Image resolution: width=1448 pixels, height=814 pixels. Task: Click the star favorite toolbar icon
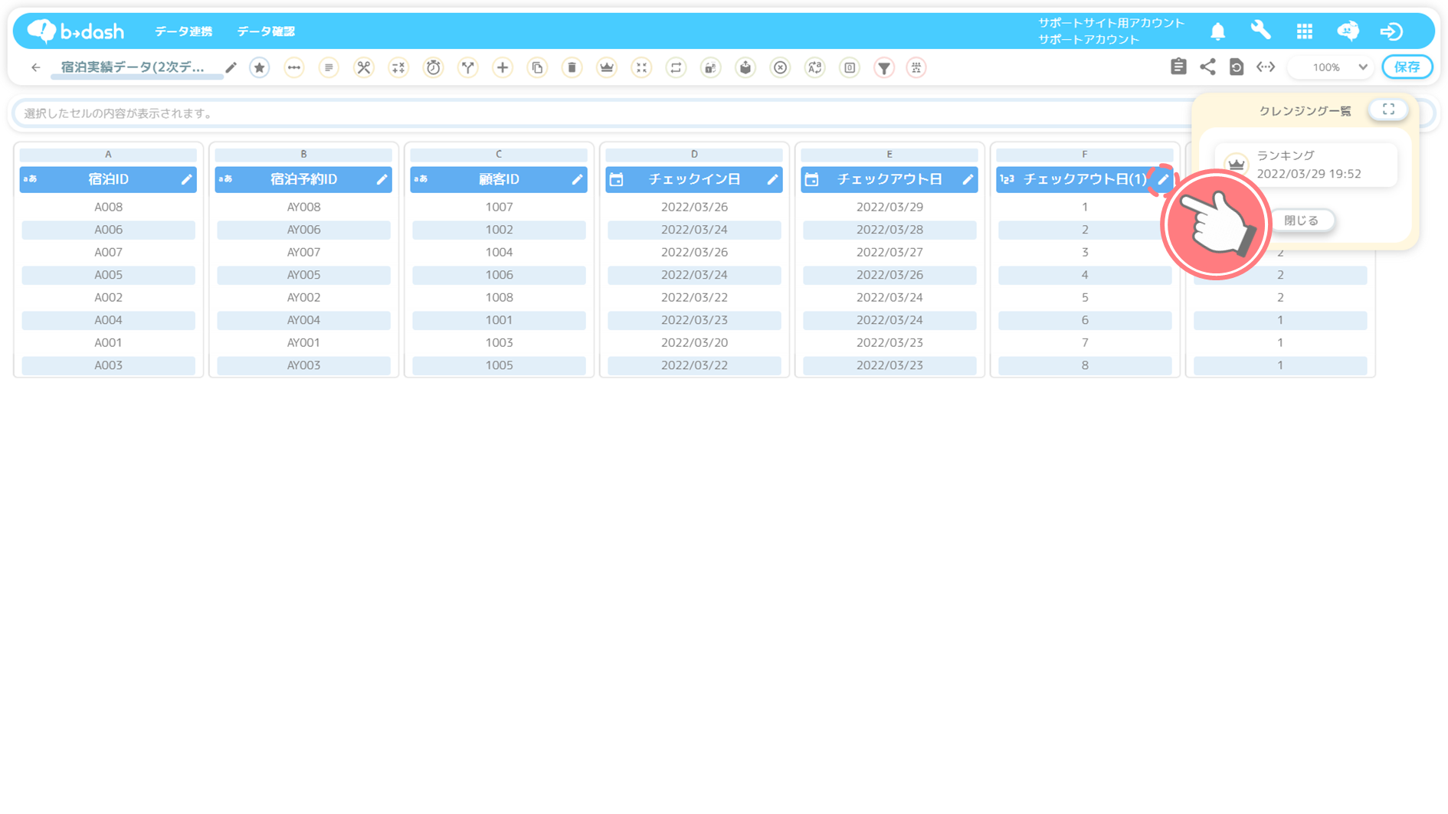[x=260, y=67]
